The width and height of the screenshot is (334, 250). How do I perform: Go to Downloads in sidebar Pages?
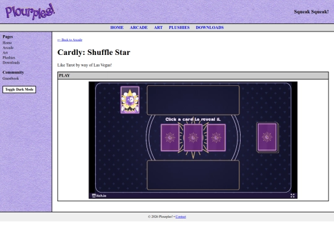(11, 62)
